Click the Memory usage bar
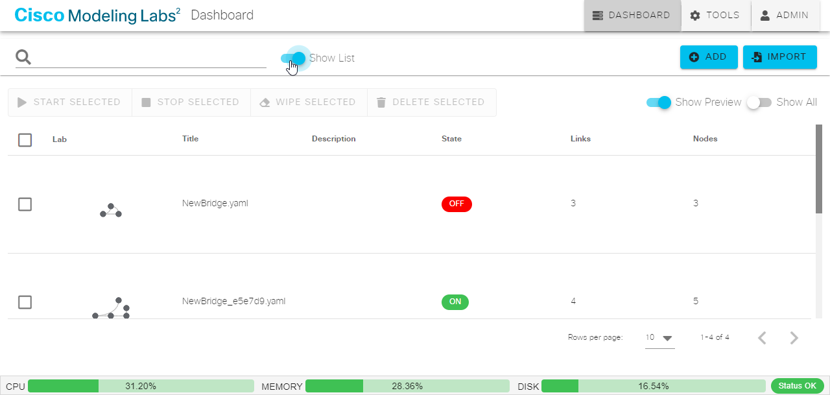The width and height of the screenshot is (830, 395). (407, 386)
